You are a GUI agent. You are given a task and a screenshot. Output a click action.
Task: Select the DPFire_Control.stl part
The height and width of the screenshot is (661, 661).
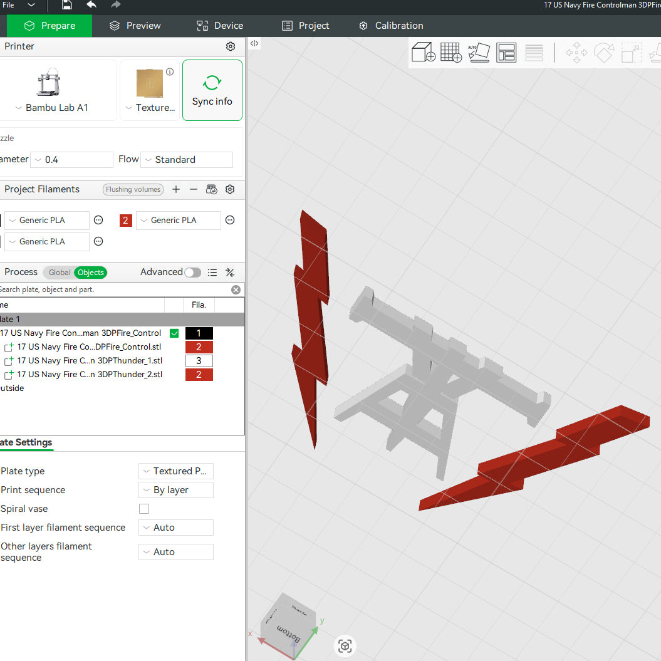coord(89,347)
